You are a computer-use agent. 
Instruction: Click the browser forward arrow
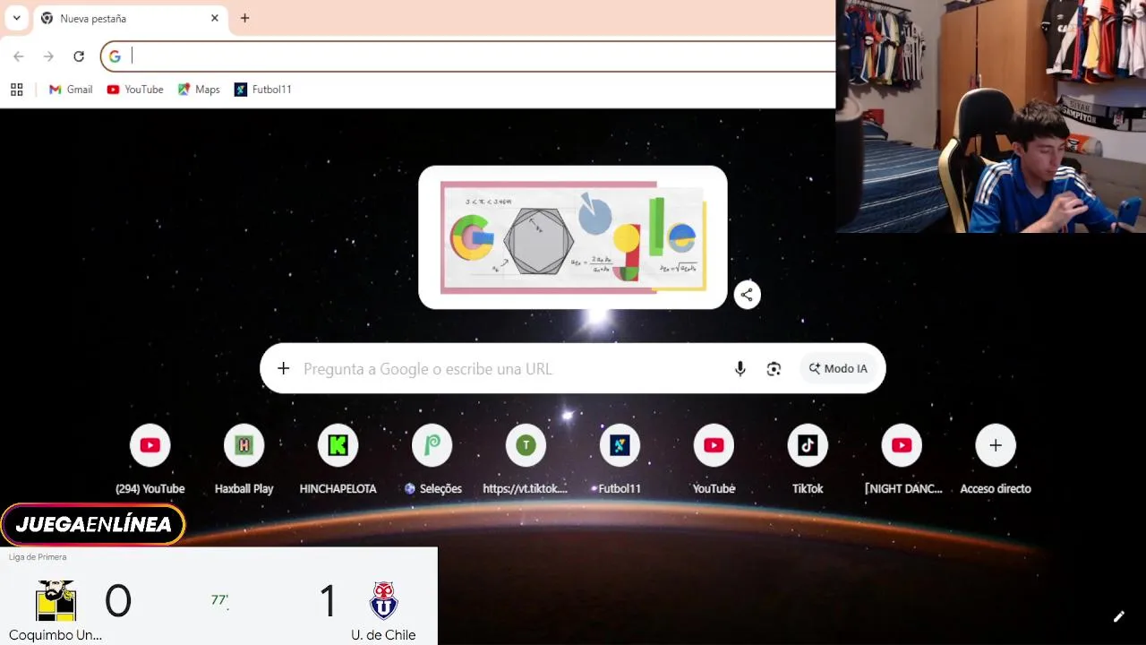point(48,56)
